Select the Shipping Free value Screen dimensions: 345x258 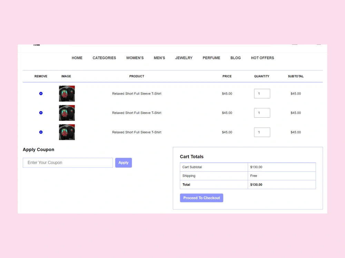pos(254,176)
